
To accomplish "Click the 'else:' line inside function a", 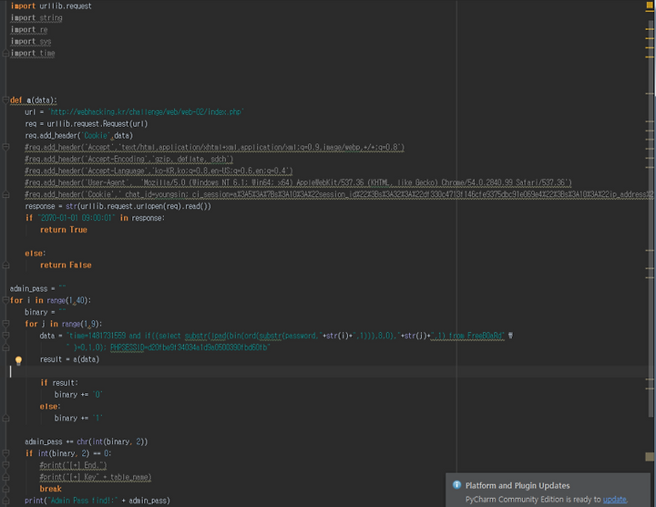I will pyautogui.click(x=36, y=253).
